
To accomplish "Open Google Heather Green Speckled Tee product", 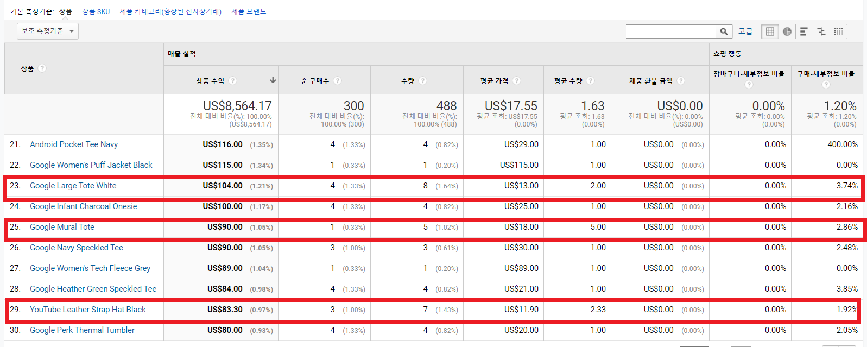I will tap(93, 289).
